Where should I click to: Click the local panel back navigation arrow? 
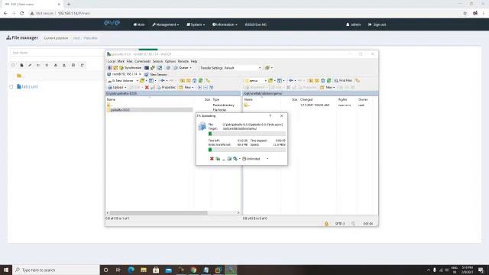pos(164,81)
